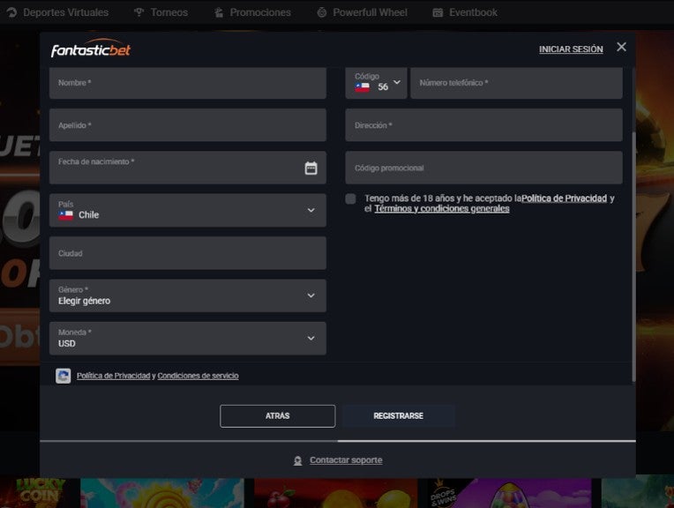Click the Powerfull Wheel icon
674x508 pixels.
point(321,12)
